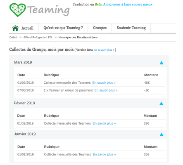The width and height of the screenshot is (183, 165).
Task: Click the green heart Teaming logo
Action: click(18, 10)
